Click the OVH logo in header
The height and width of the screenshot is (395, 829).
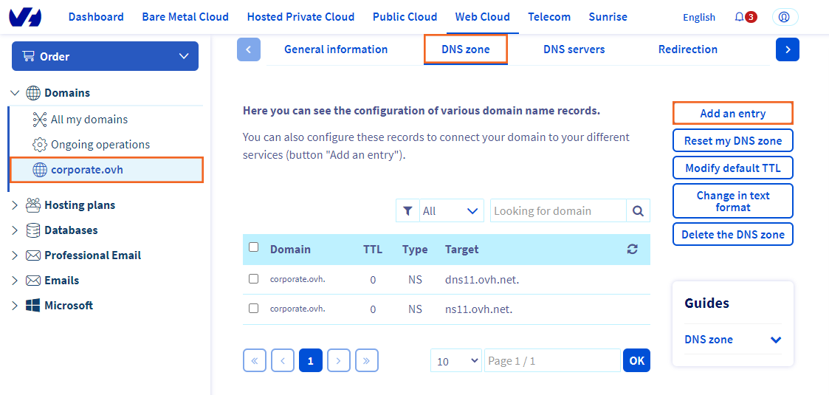point(25,17)
